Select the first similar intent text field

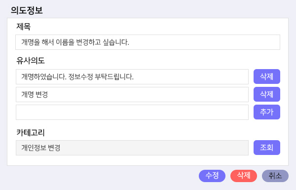pyautogui.click(x=132, y=76)
